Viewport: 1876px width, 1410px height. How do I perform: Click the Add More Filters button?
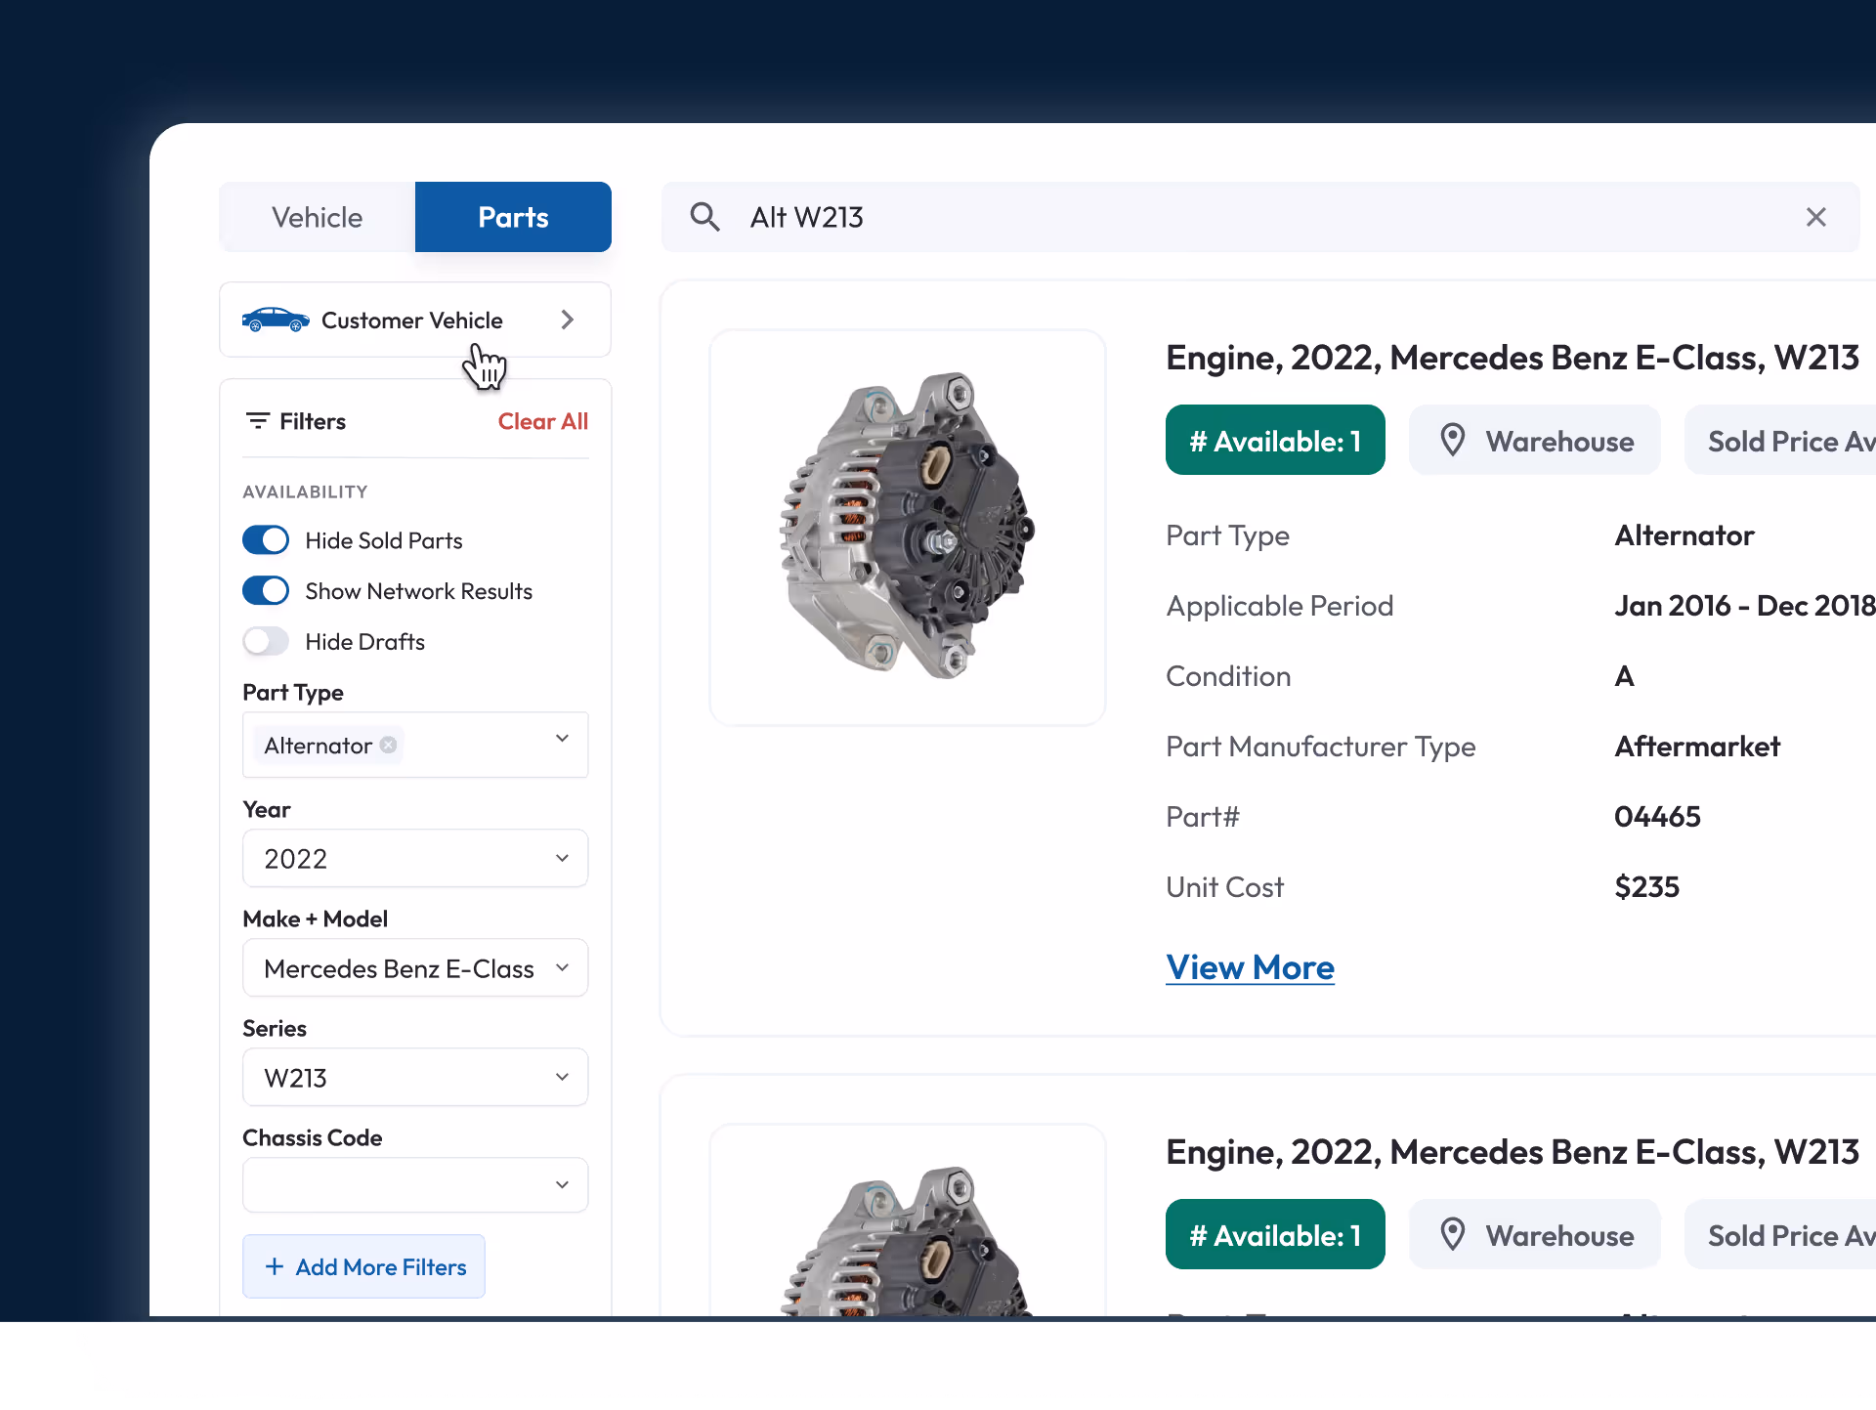[363, 1266]
